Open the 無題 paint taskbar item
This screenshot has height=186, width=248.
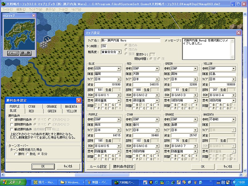pos(98,182)
